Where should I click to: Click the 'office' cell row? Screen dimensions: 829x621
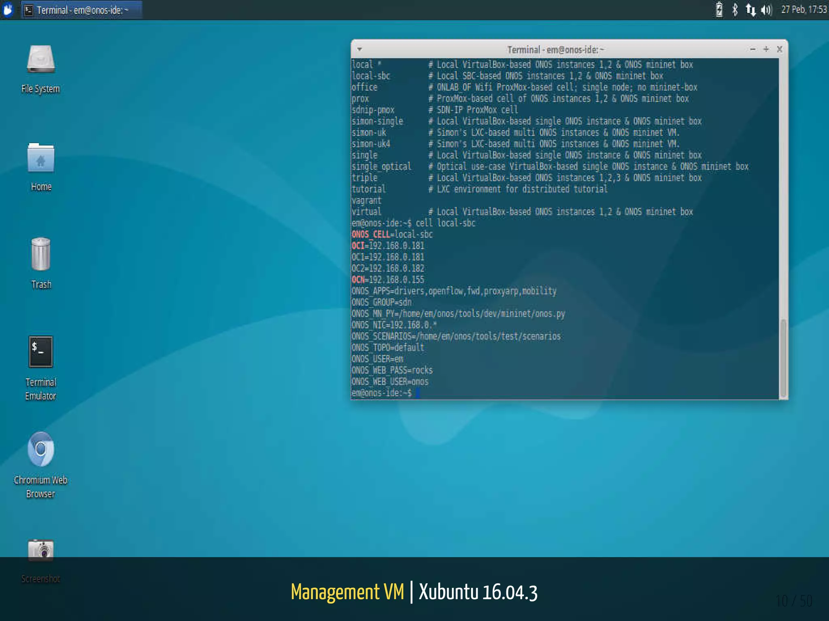pyautogui.click(x=524, y=87)
